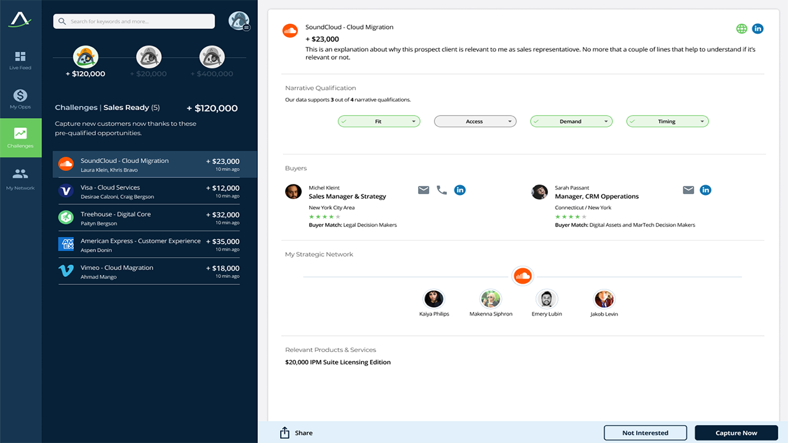Click the Share icon at bottom
The height and width of the screenshot is (443, 788).
(x=284, y=433)
